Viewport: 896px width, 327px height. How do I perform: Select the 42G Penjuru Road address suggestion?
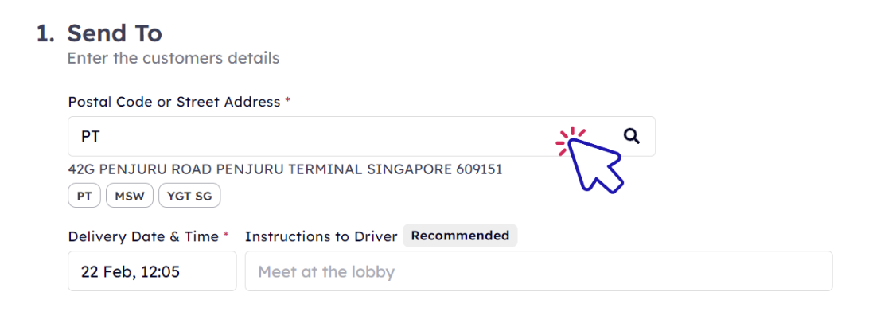[285, 169]
